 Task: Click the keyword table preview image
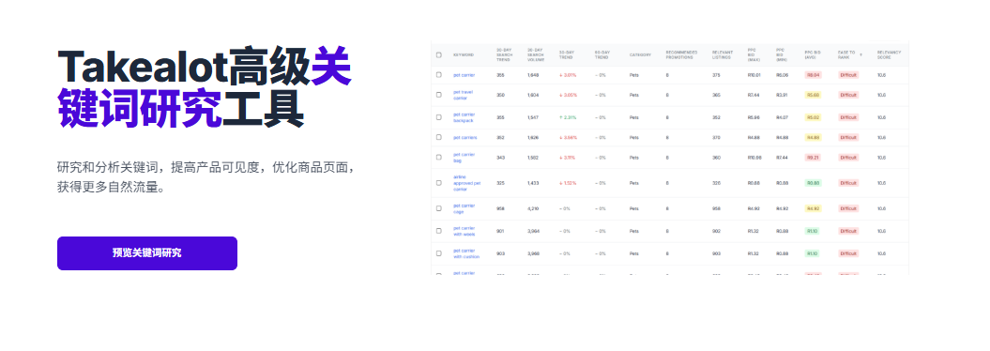670,159
